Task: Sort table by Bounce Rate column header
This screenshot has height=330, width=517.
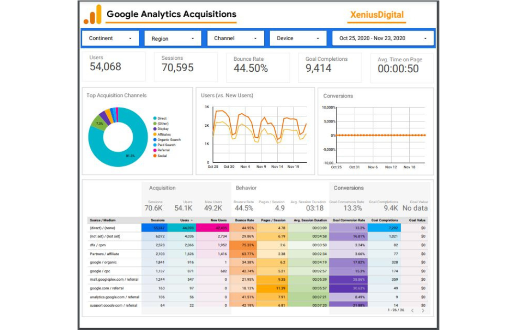Action: 244,220
